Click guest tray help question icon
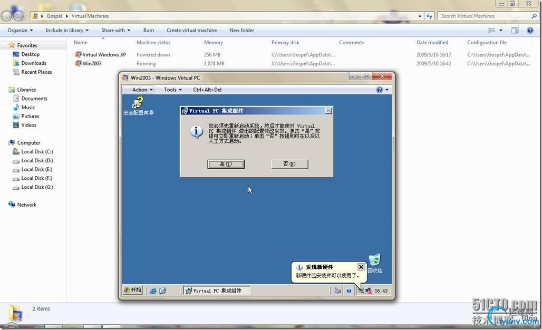Image resolution: width=542 pixels, height=330 pixels. pyautogui.click(x=349, y=290)
